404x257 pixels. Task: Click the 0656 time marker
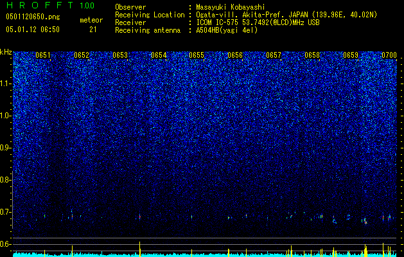[235, 55]
